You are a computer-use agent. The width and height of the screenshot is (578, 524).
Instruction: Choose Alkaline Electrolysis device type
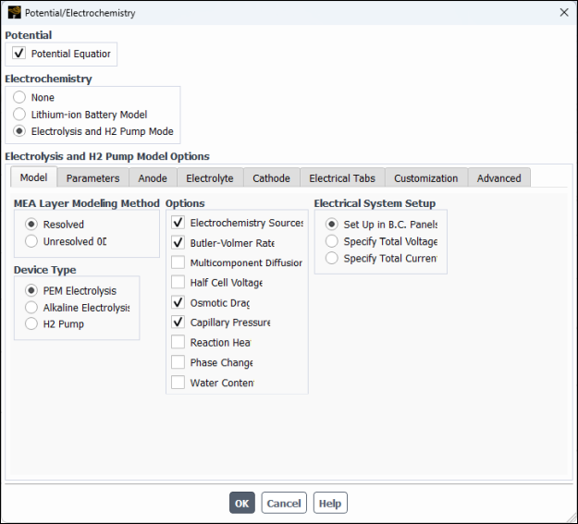[31, 307]
